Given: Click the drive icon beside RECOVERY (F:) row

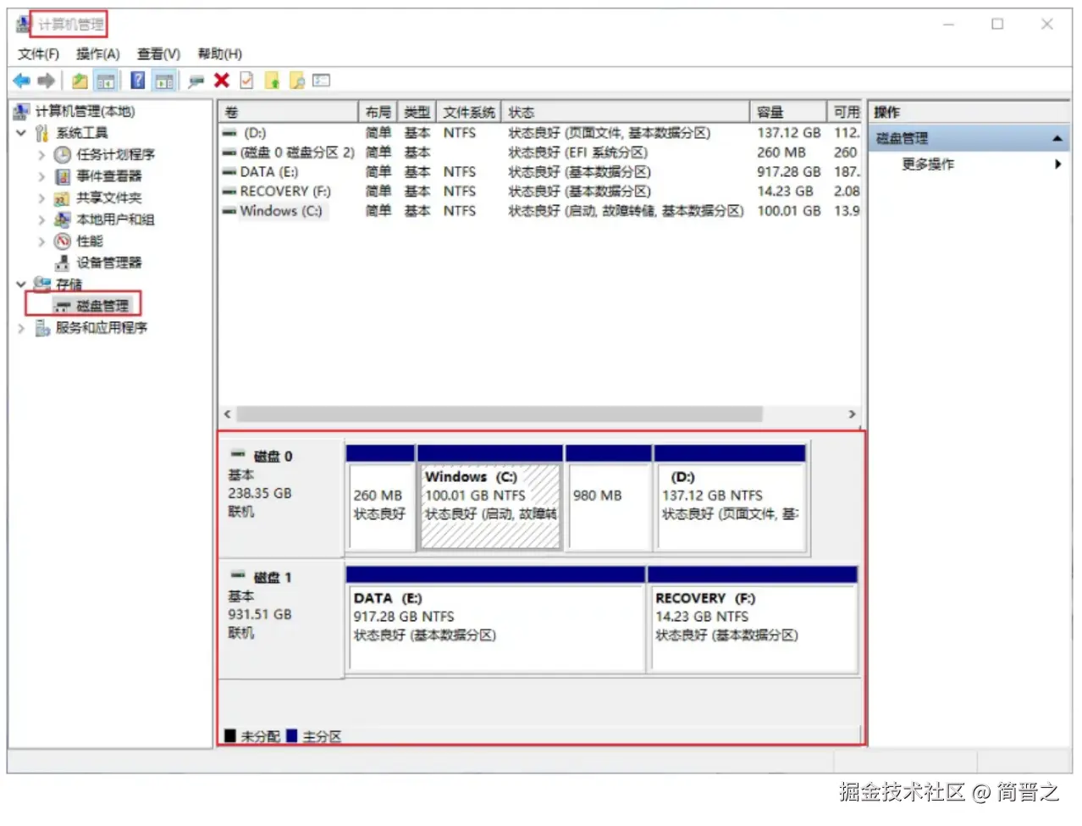Looking at the screenshot, I should coord(229,191).
